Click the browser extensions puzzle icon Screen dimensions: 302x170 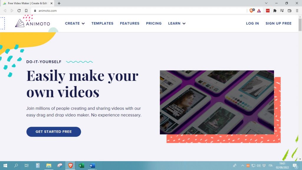click(x=275, y=11)
